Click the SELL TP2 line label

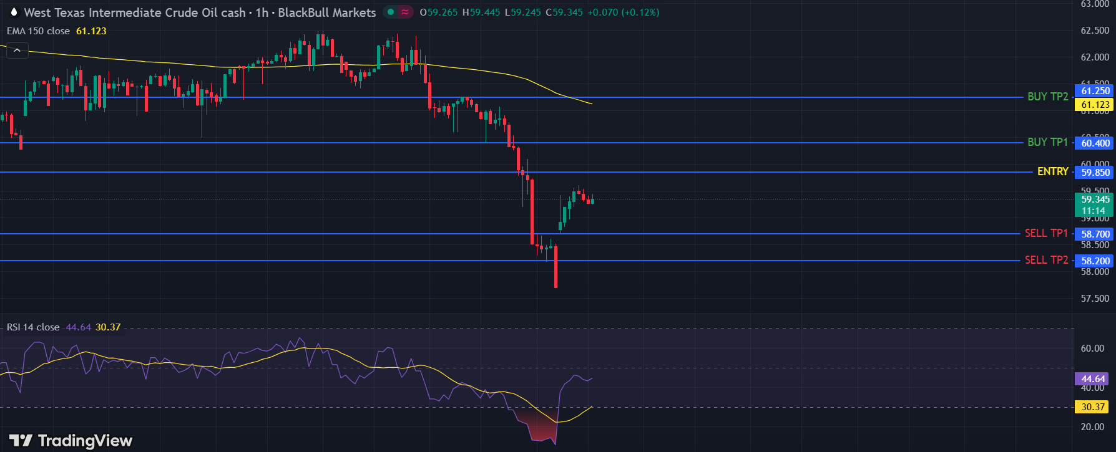(x=1046, y=260)
